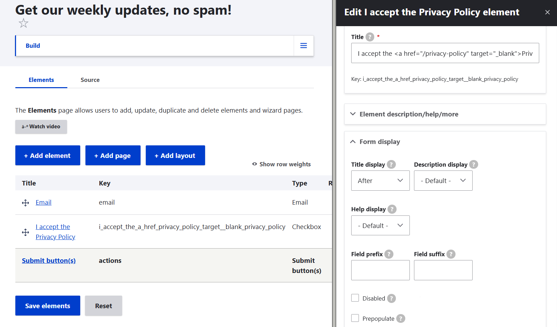Open the Help display dropdown

pos(380,226)
